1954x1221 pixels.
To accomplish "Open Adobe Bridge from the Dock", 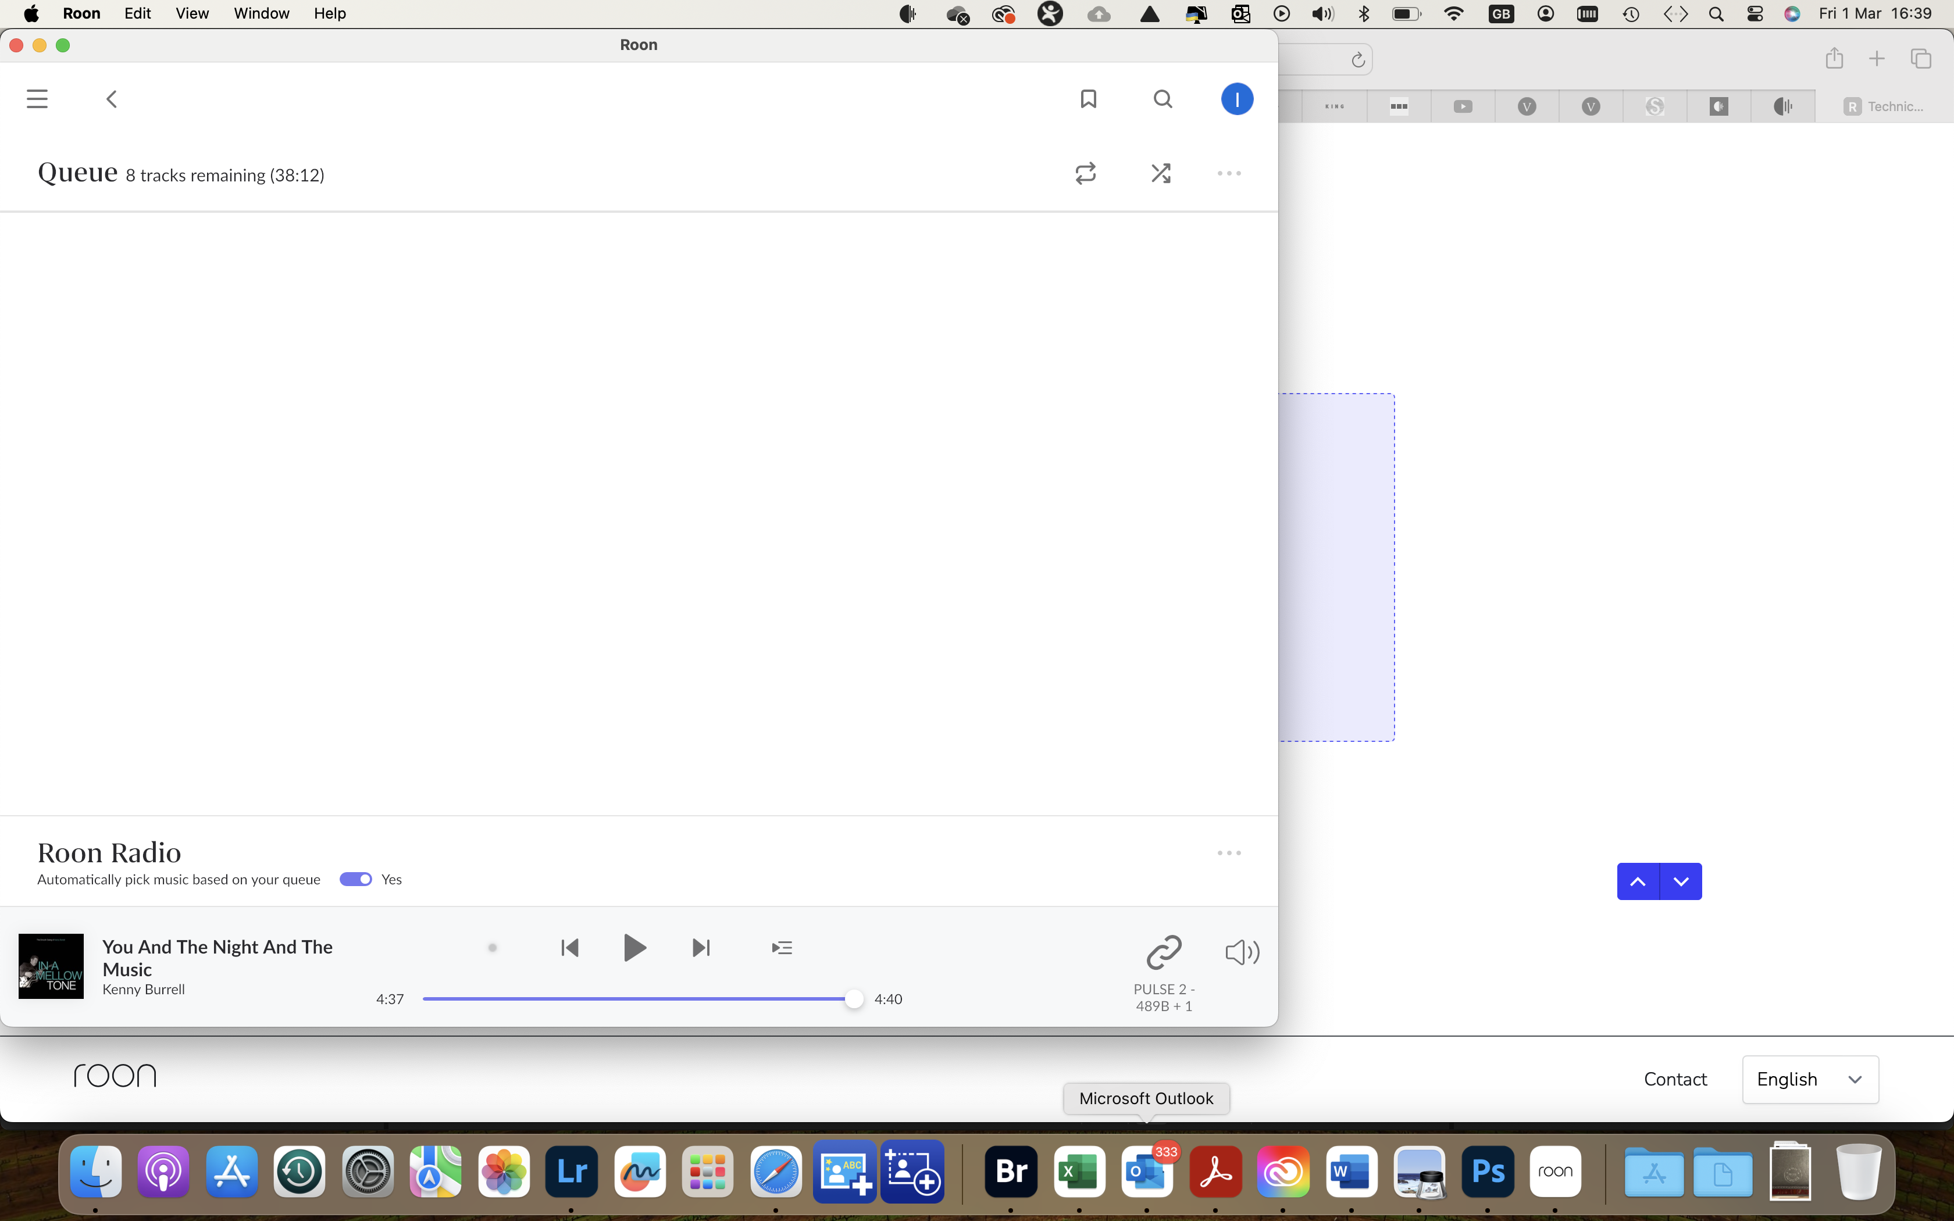I will coord(1011,1172).
